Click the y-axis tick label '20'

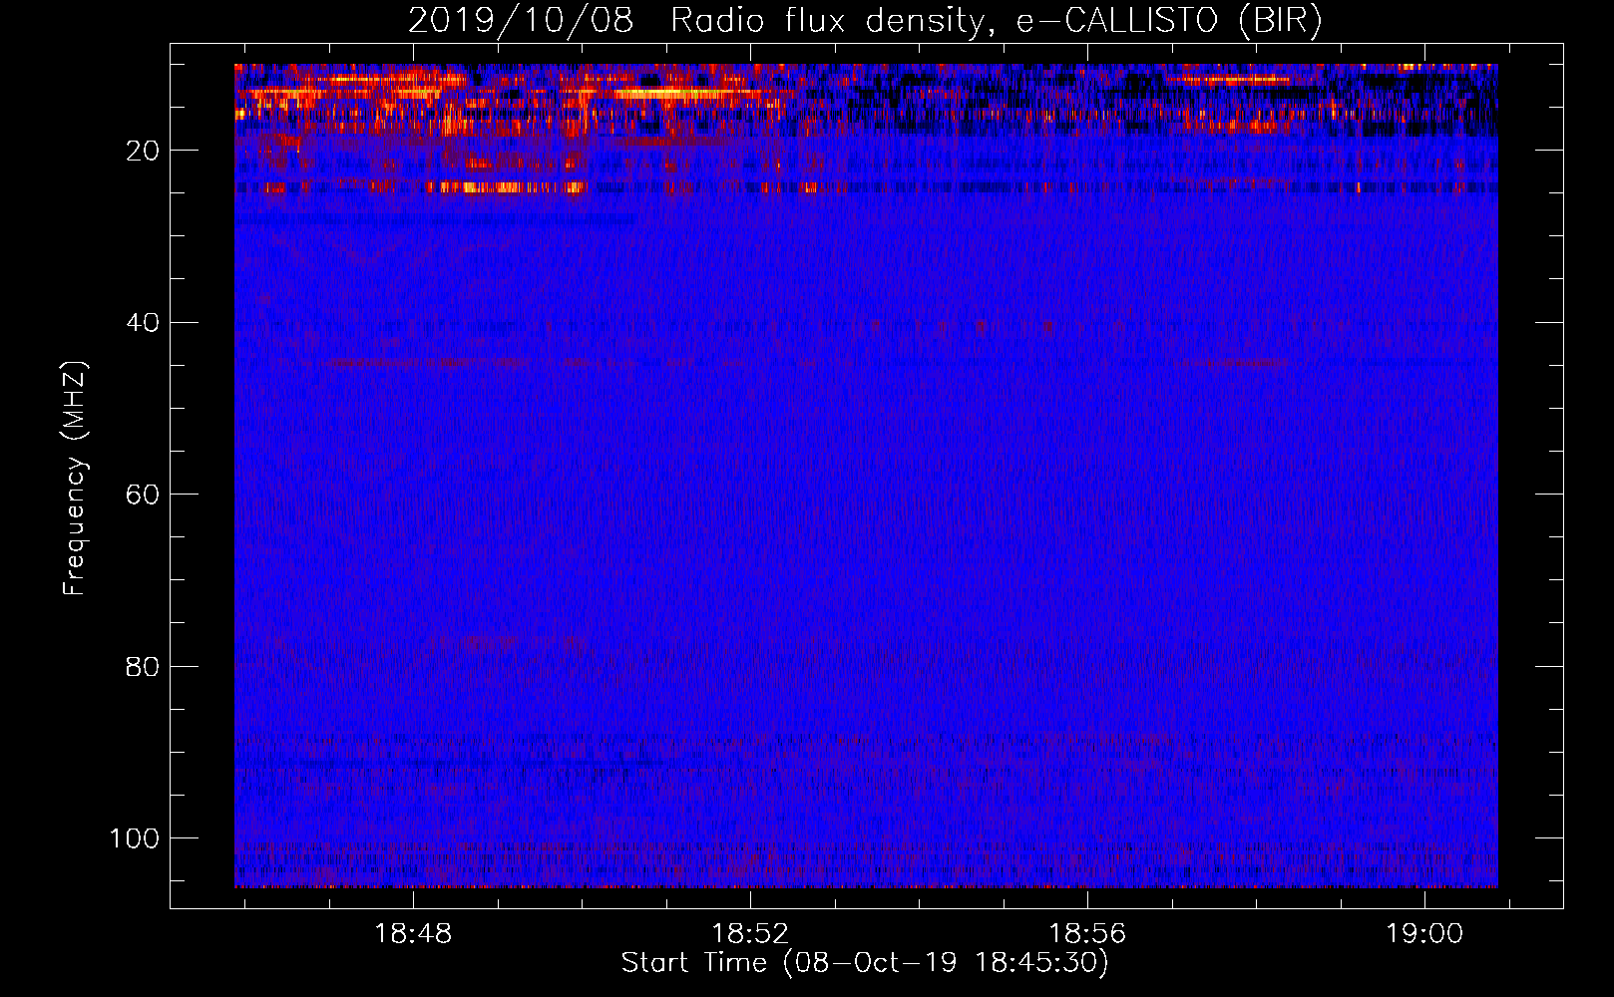coord(143,151)
